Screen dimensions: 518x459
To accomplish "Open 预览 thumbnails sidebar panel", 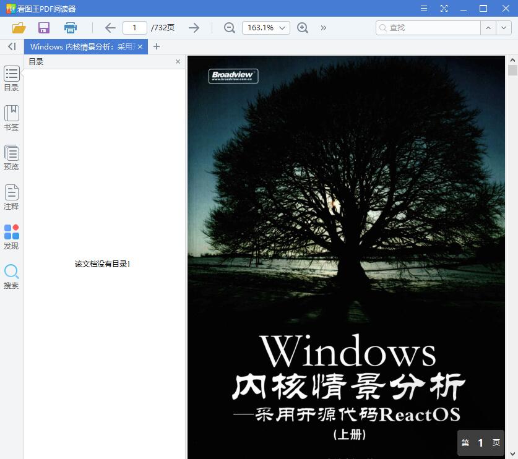I will (12, 158).
